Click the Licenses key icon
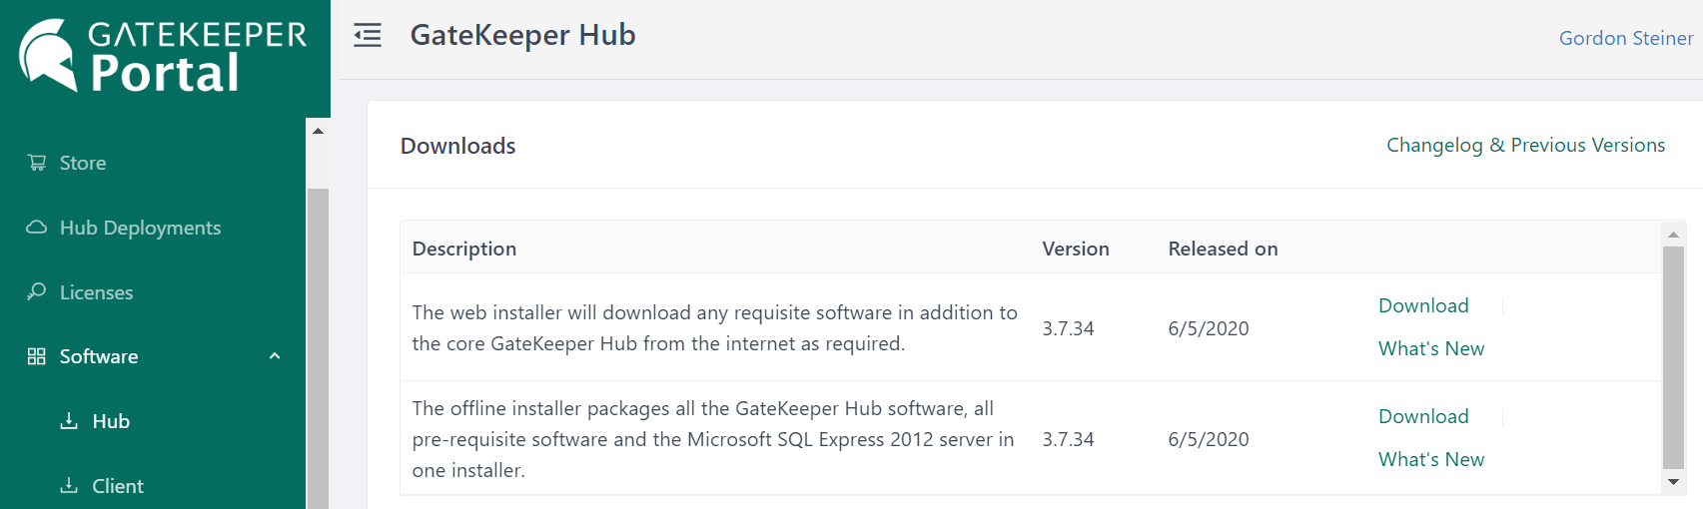Screen dimensions: 1703x509 37,291
